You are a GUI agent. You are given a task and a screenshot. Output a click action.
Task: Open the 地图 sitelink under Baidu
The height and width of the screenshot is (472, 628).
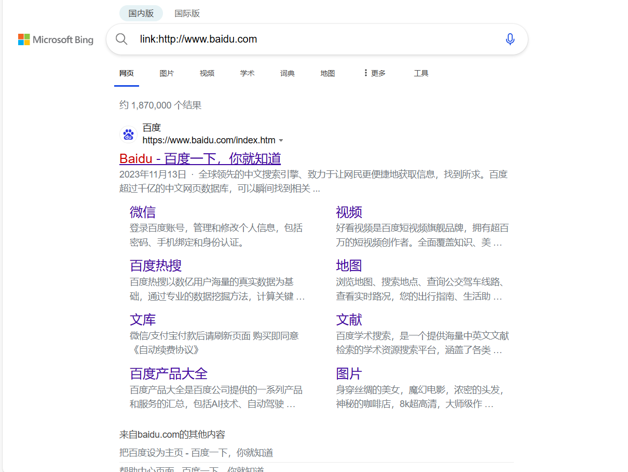point(349,265)
